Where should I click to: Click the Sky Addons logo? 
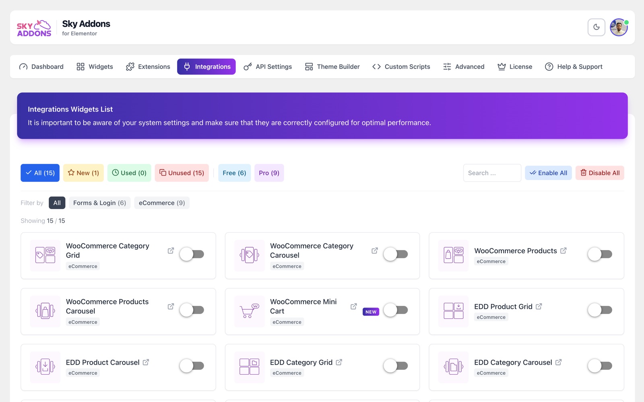pos(34,28)
